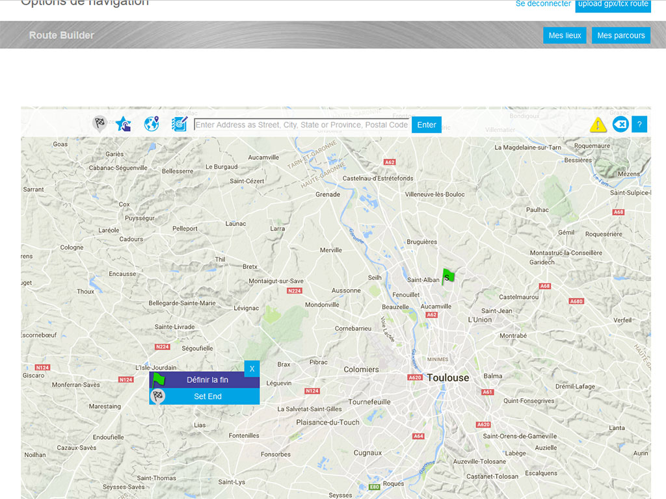Image resolution: width=666 pixels, height=499 pixels.
Task: Click the A680 road shield
Action: point(576,301)
